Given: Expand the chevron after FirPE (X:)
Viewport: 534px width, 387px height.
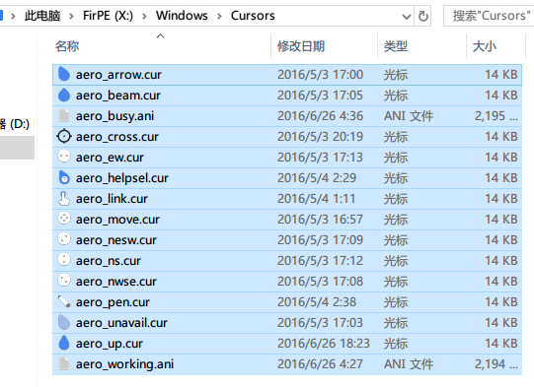Looking at the screenshot, I should pos(144,16).
